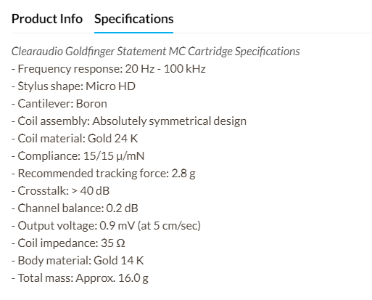Click the Cantilever Boron line

click(x=59, y=104)
